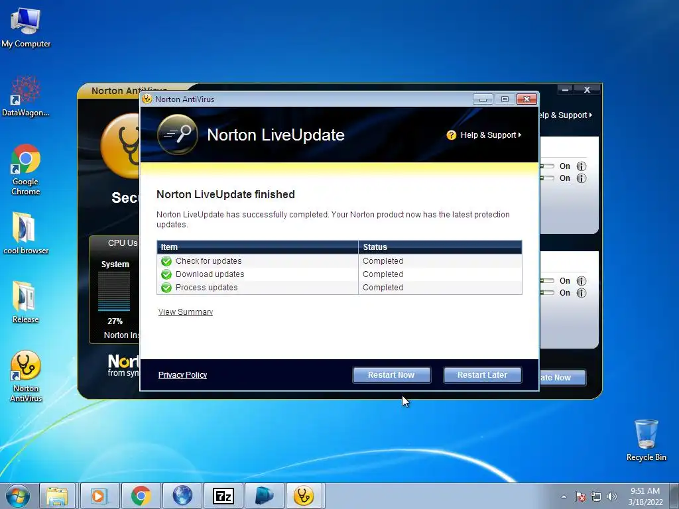Minimize the main Norton AntiVirus window
This screenshot has width=679, height=509.
coord(565,90)
